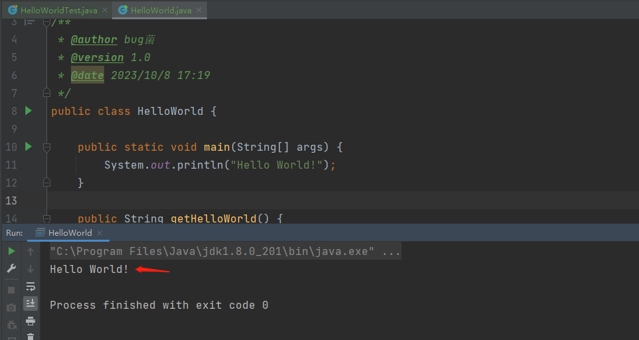Screen dimensions: 639x340
Task: Open run configuration via wrench icon
Action: point(11,268)
